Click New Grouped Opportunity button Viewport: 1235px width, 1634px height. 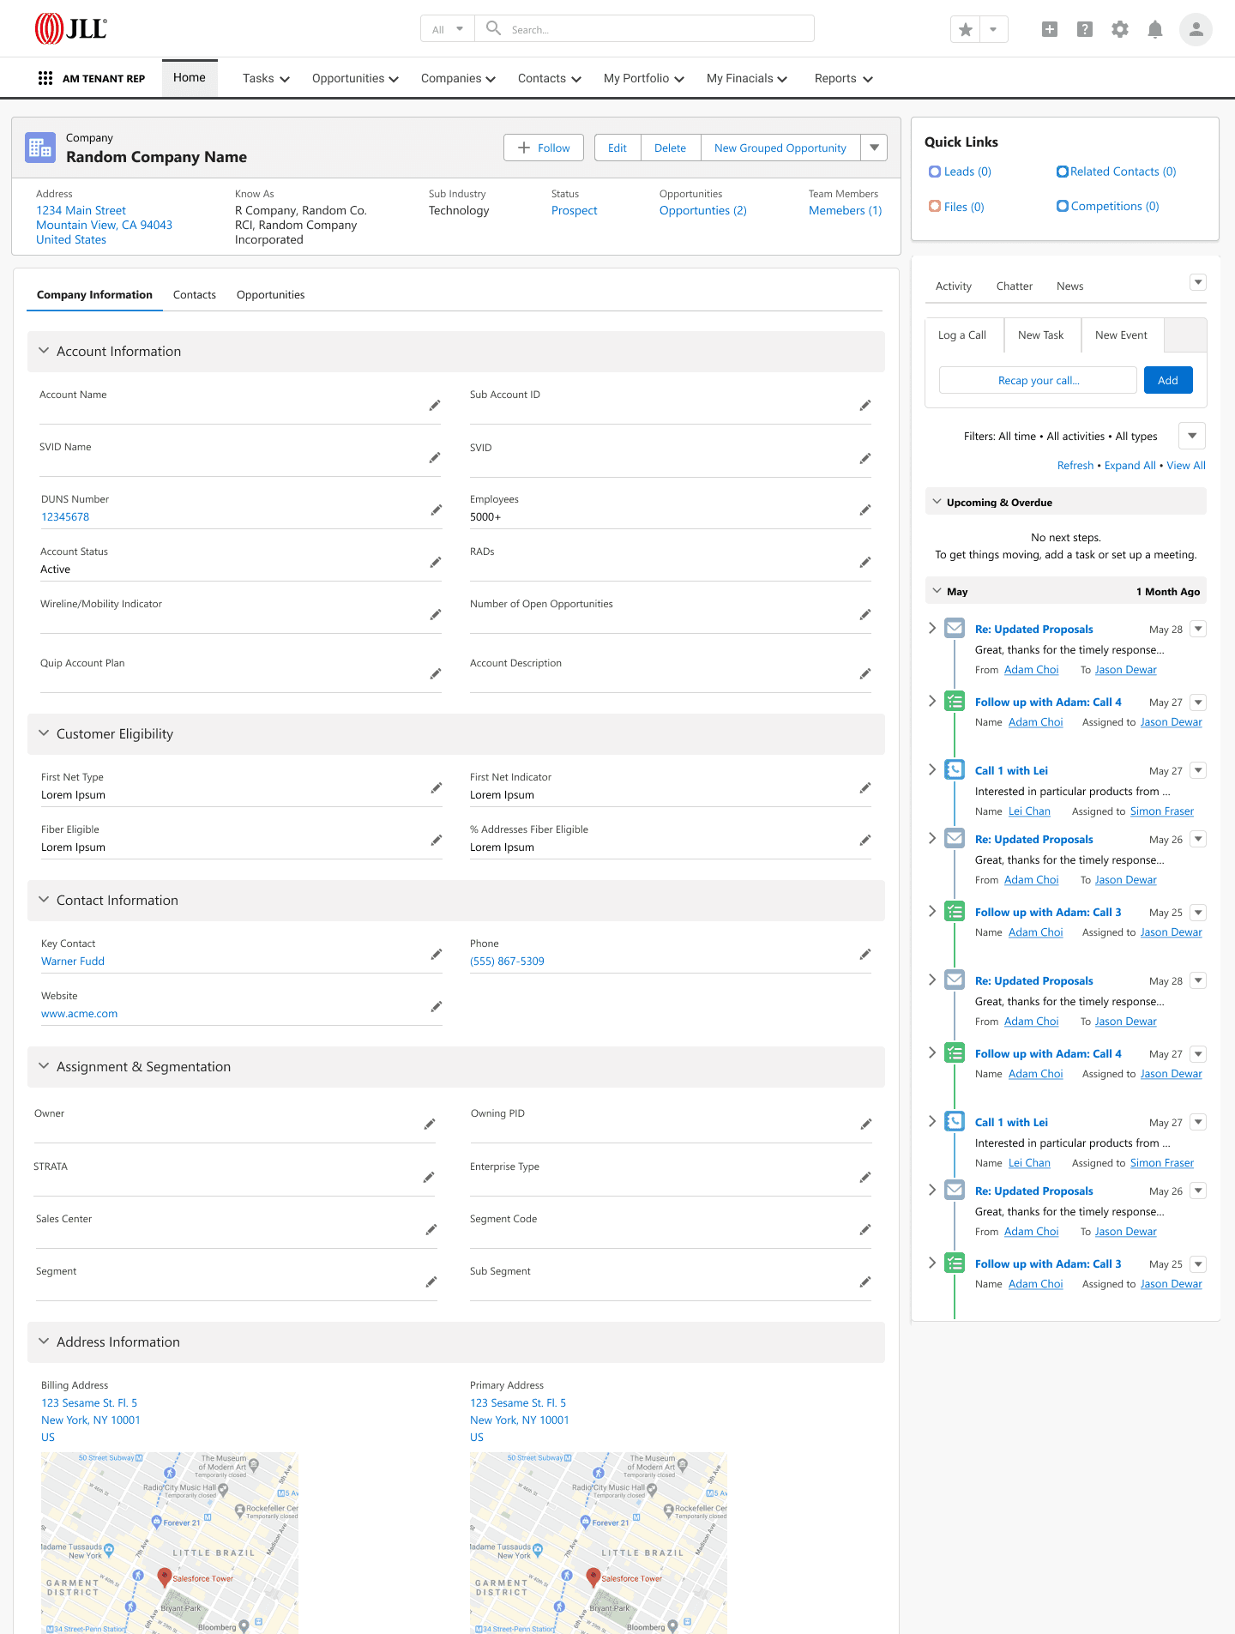coord(780,148)
